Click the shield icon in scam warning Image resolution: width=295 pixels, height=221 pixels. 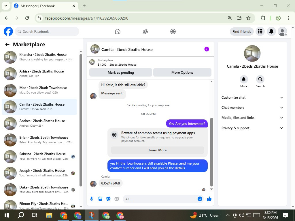click(x=114, y=135)
